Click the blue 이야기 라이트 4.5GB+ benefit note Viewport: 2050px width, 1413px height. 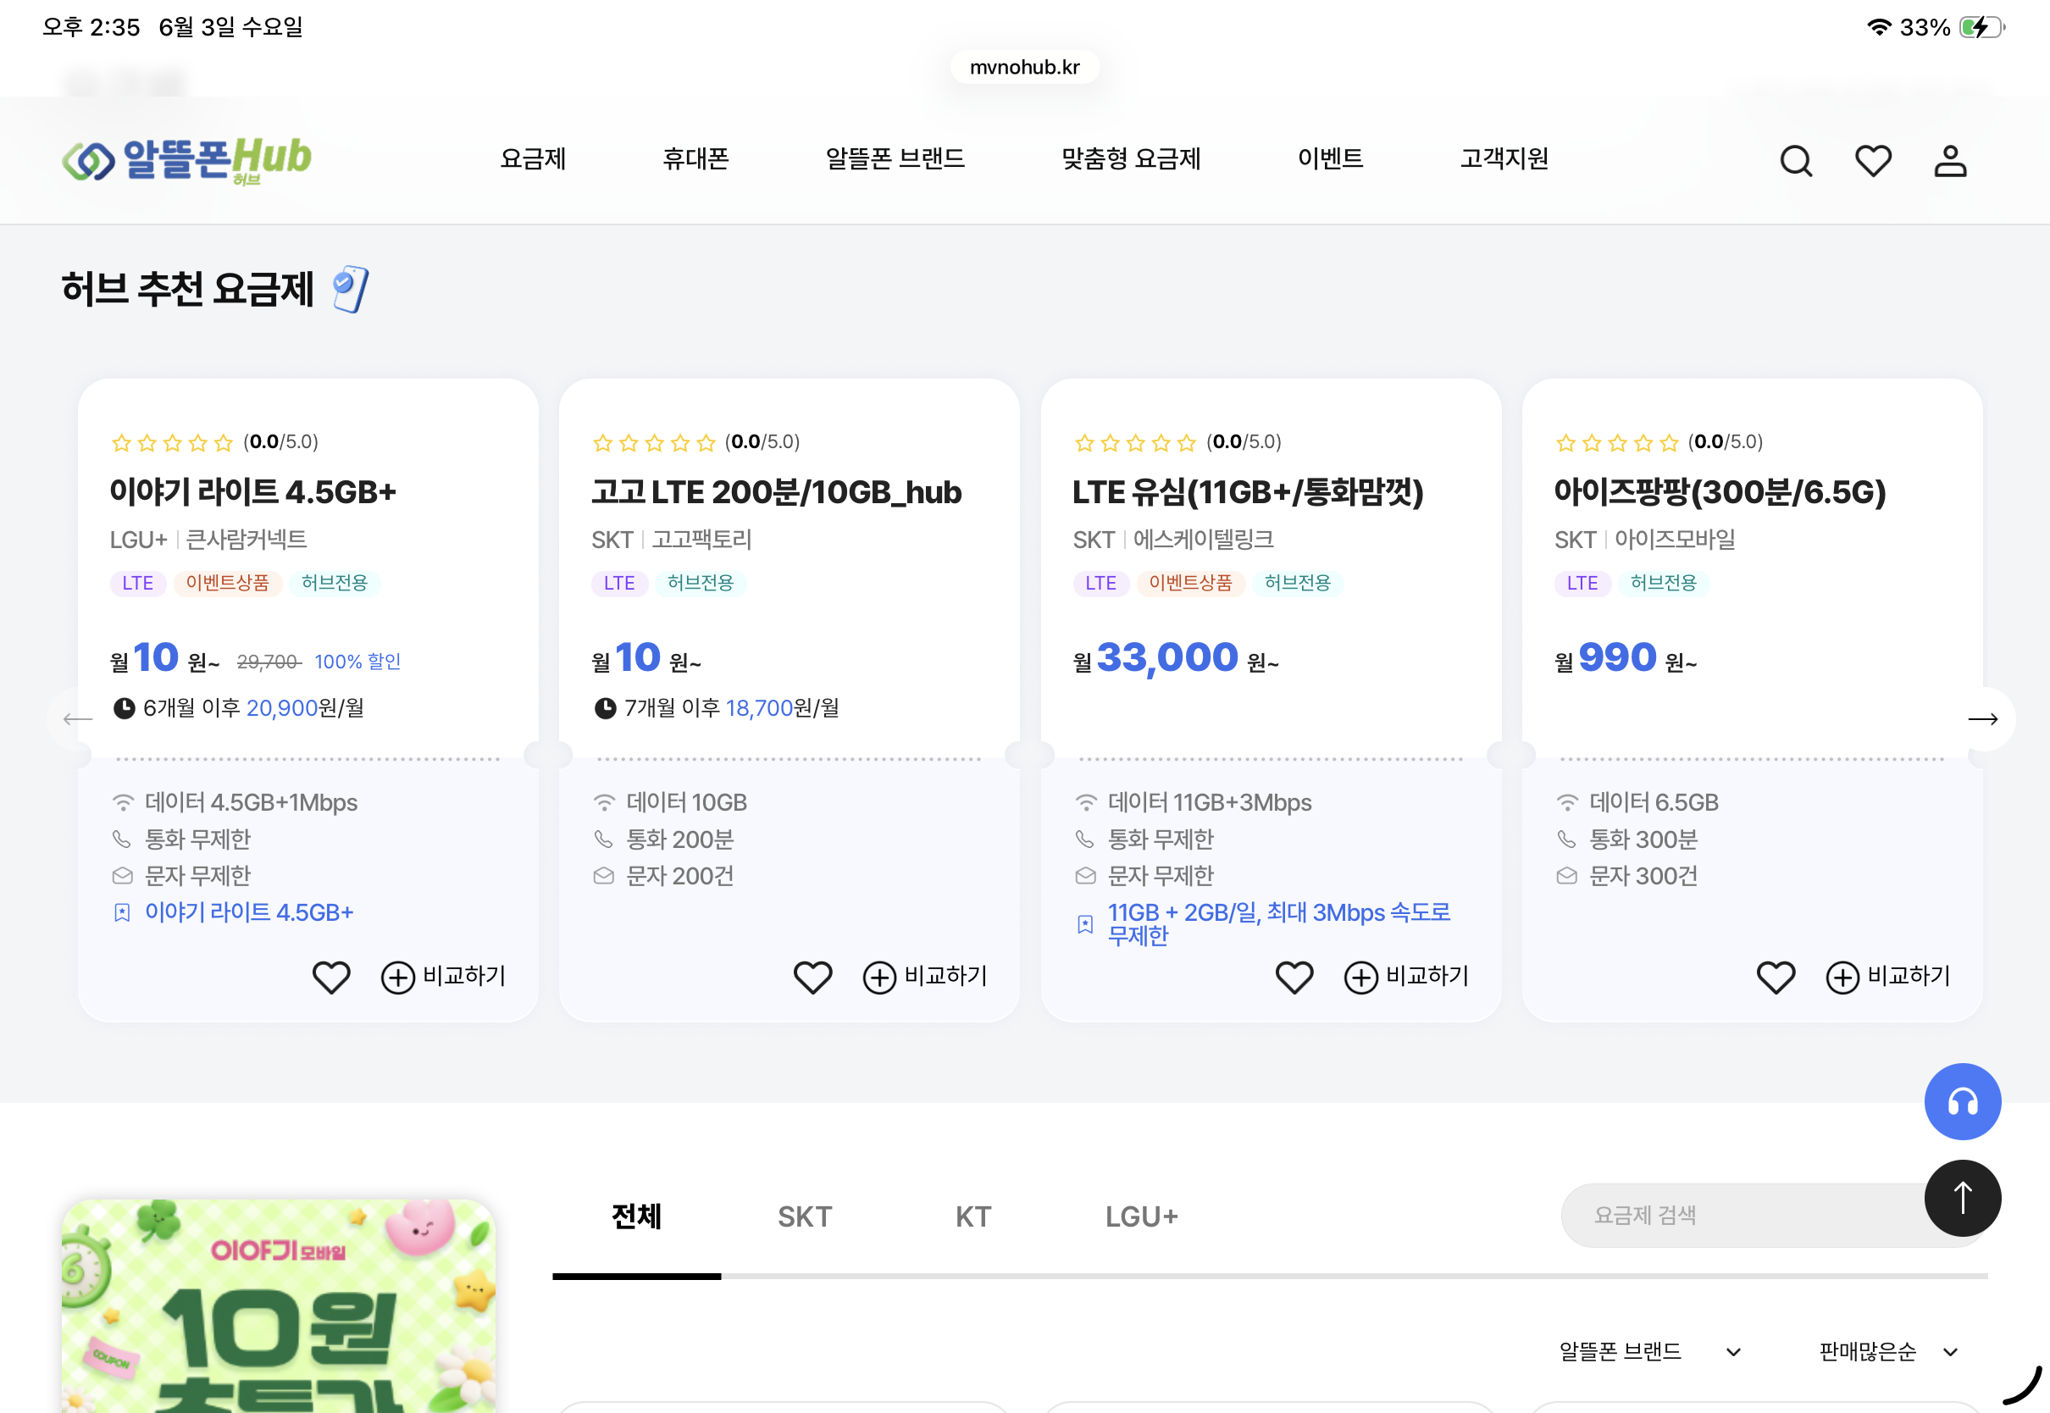(x=249, y=912)
